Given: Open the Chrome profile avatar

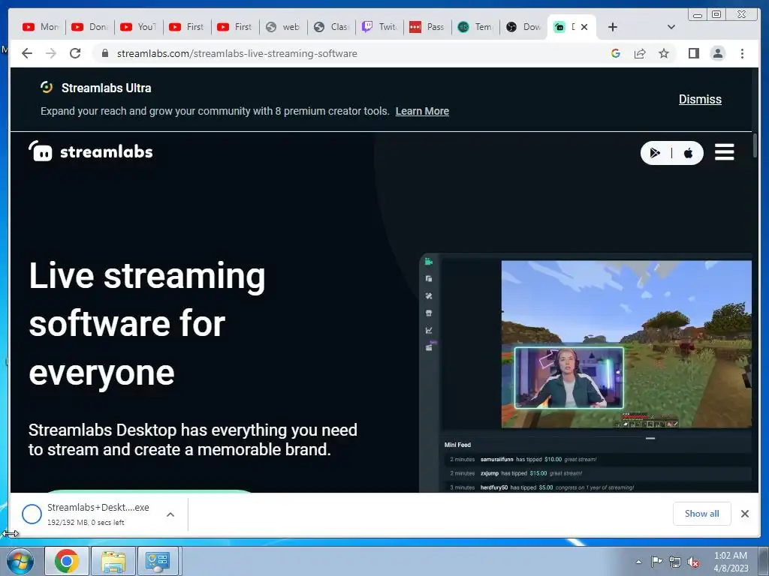Looking at the screenshot, I should [717, 53].
